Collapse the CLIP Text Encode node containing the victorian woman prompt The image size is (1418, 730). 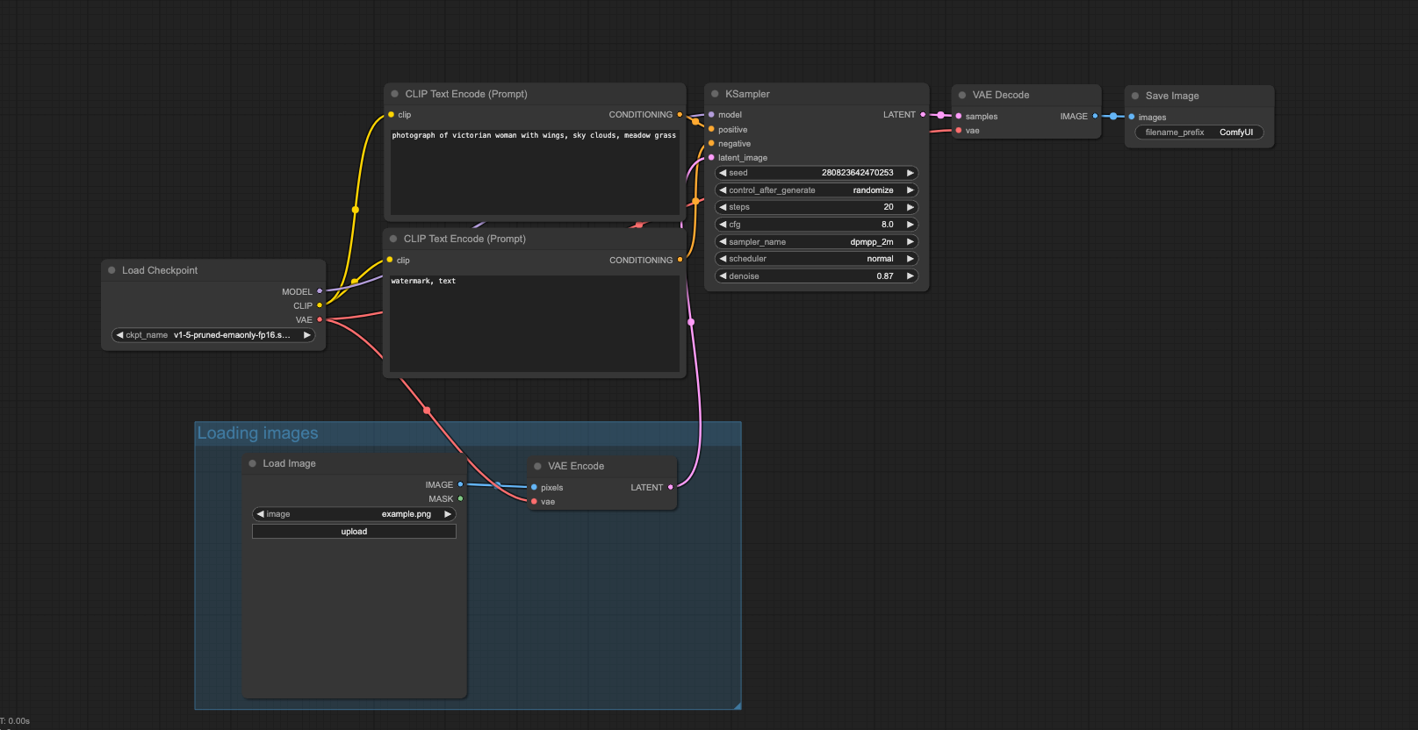(394, 94)
